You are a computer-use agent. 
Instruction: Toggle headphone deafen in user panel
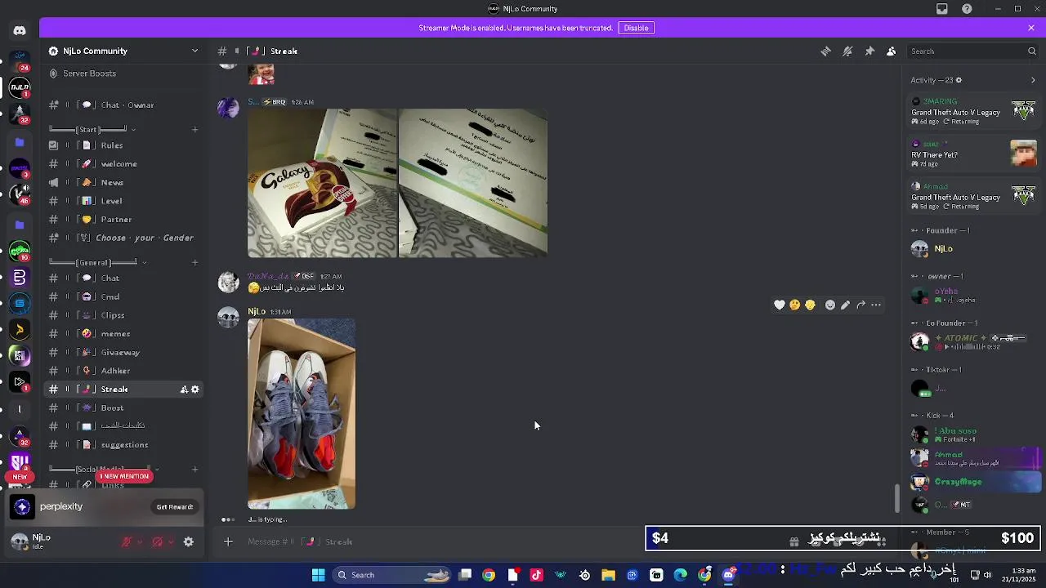click(x=158, y=541)
